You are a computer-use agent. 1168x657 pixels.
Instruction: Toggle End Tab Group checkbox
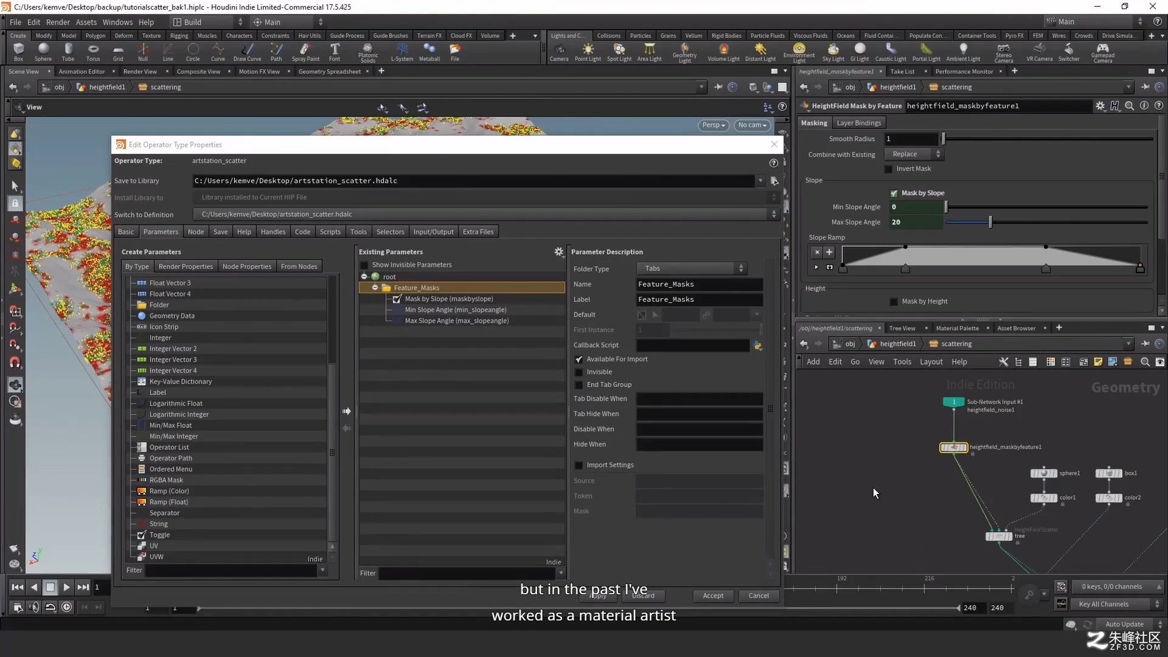pyautogui.click(x=579, y=385)
